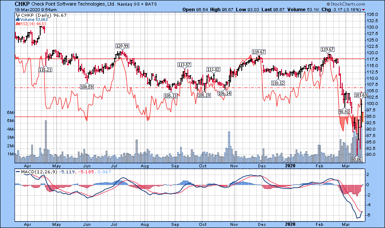Click the 98.91 price label
Image resolution: width=385 pixels, height=228 pixels.
[x=344, y=111]
